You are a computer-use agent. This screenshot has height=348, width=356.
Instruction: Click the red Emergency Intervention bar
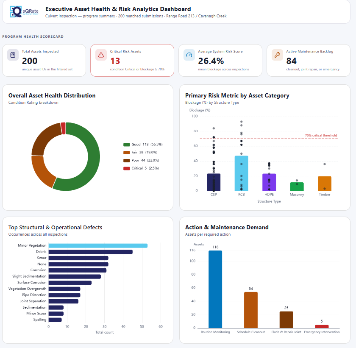[x=322, y=326]
